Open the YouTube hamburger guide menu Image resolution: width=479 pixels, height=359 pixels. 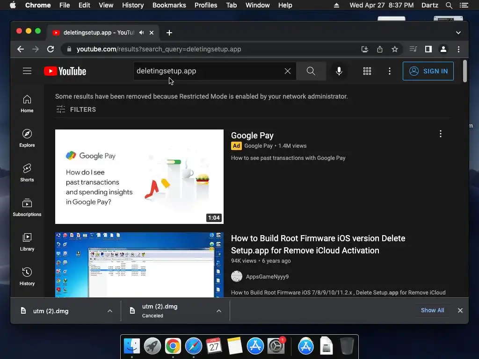27,71
